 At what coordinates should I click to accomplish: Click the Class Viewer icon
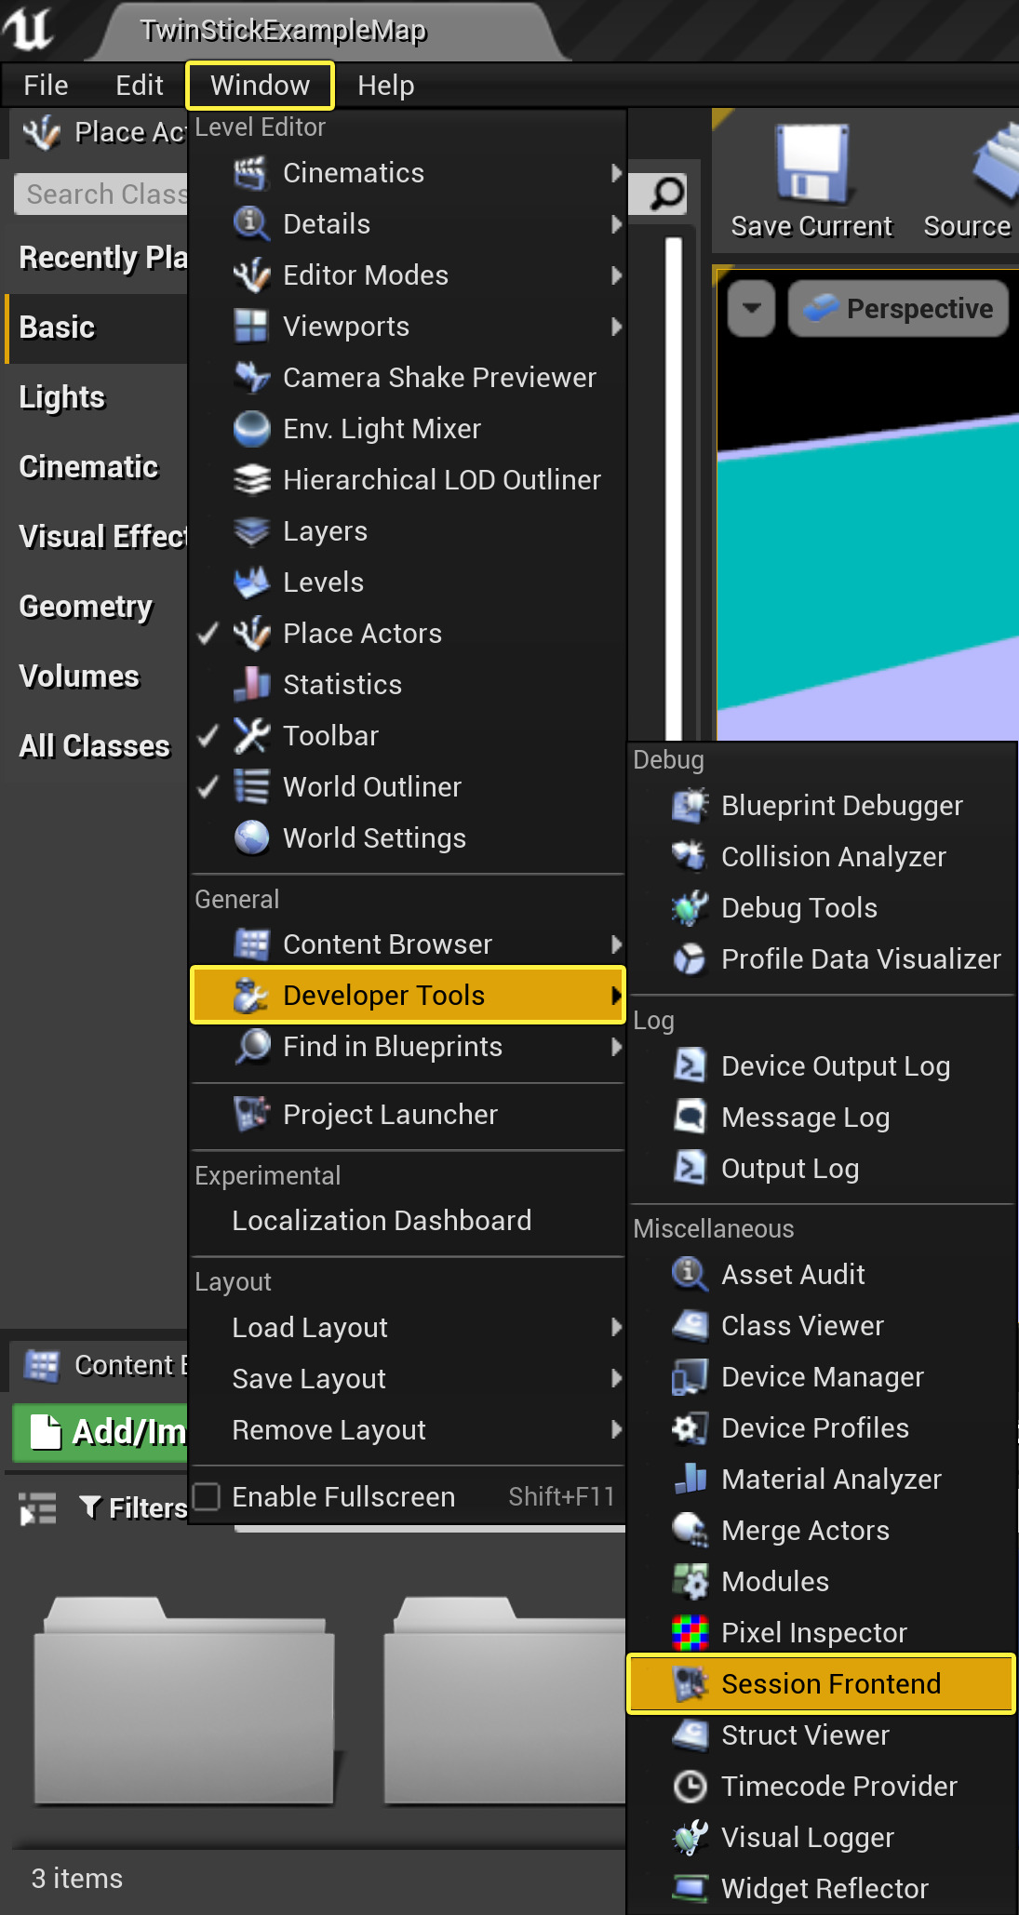(690, 1326)
